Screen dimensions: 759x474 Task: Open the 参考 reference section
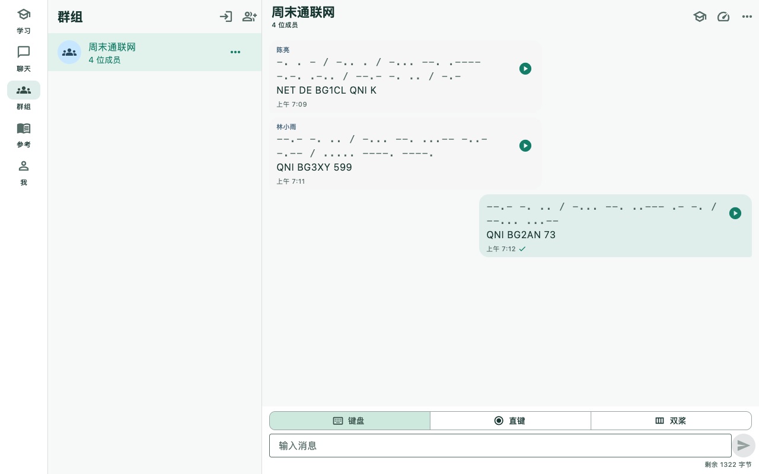[x=24, y=135]
